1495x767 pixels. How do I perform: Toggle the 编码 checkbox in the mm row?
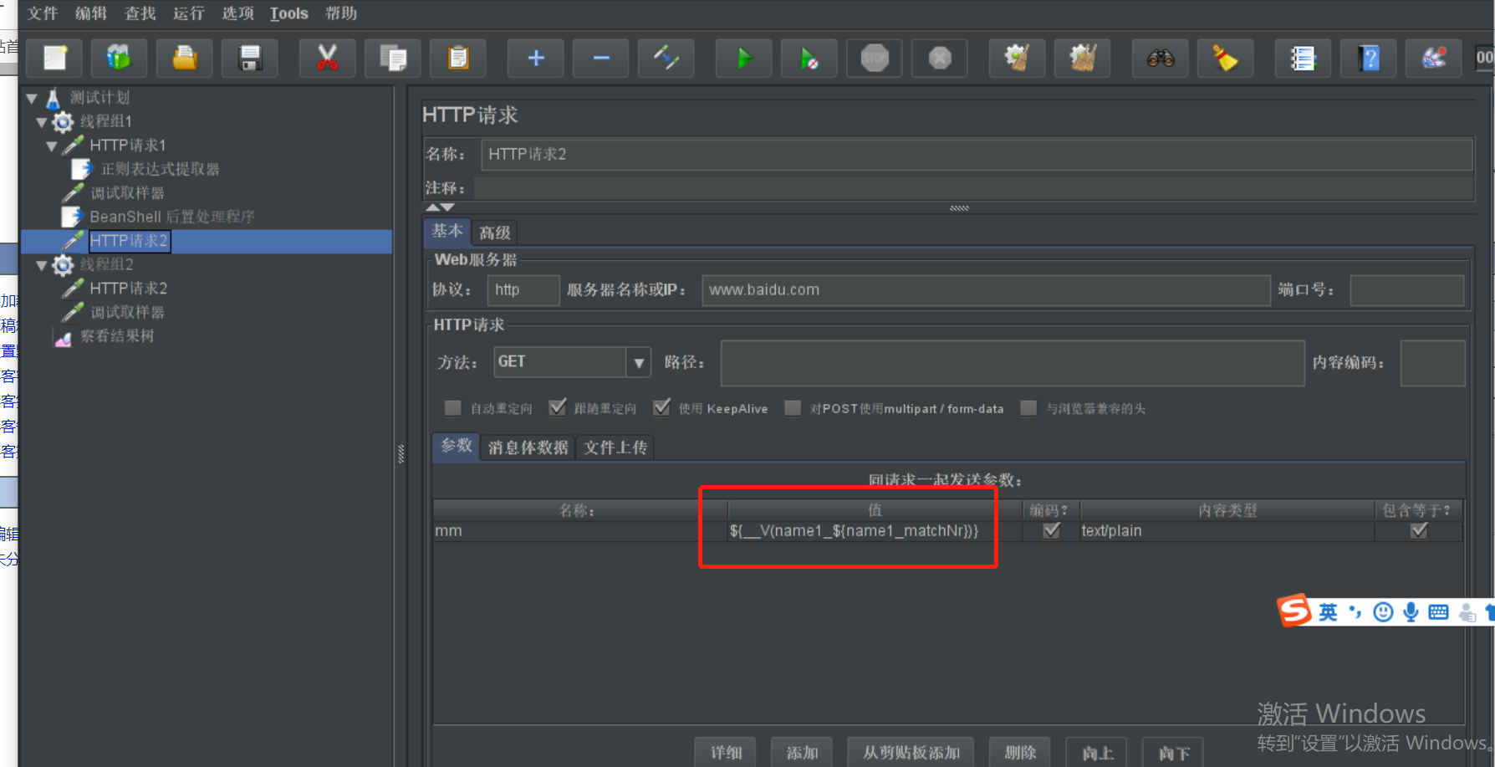[x=1052, y=531]
